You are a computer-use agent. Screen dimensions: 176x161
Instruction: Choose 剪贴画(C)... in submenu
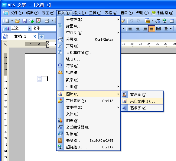point(142,94)
